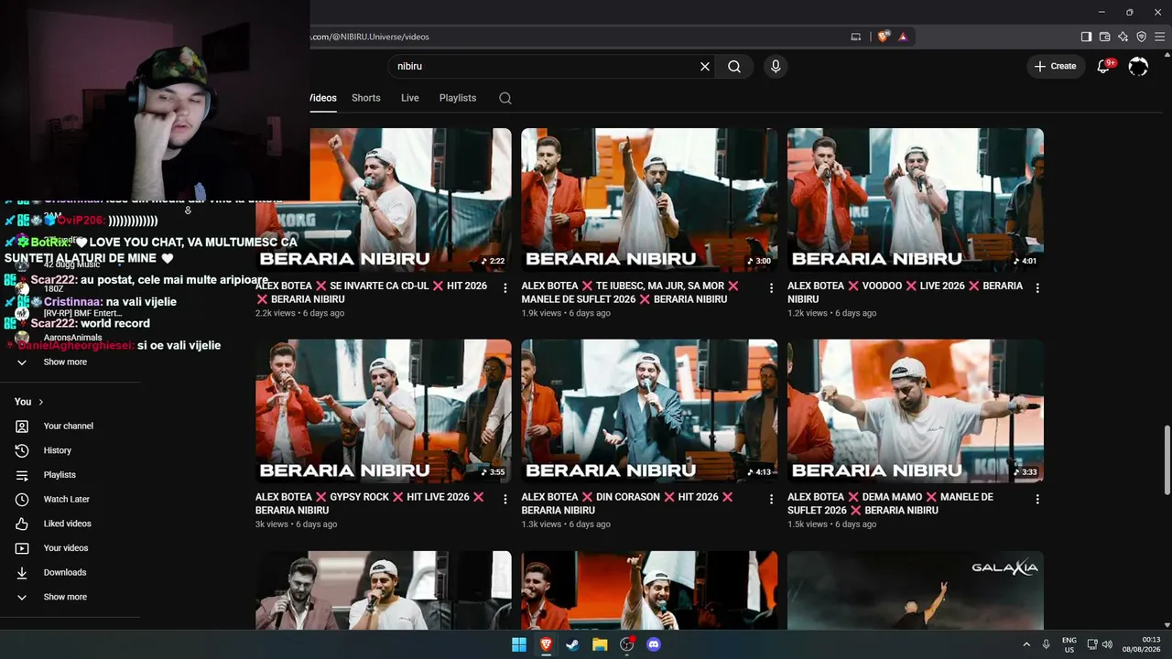1172x659 pixels.
Task: Open VOODOO LIVE 2026 video title
Action: click(x=905, y=292)
